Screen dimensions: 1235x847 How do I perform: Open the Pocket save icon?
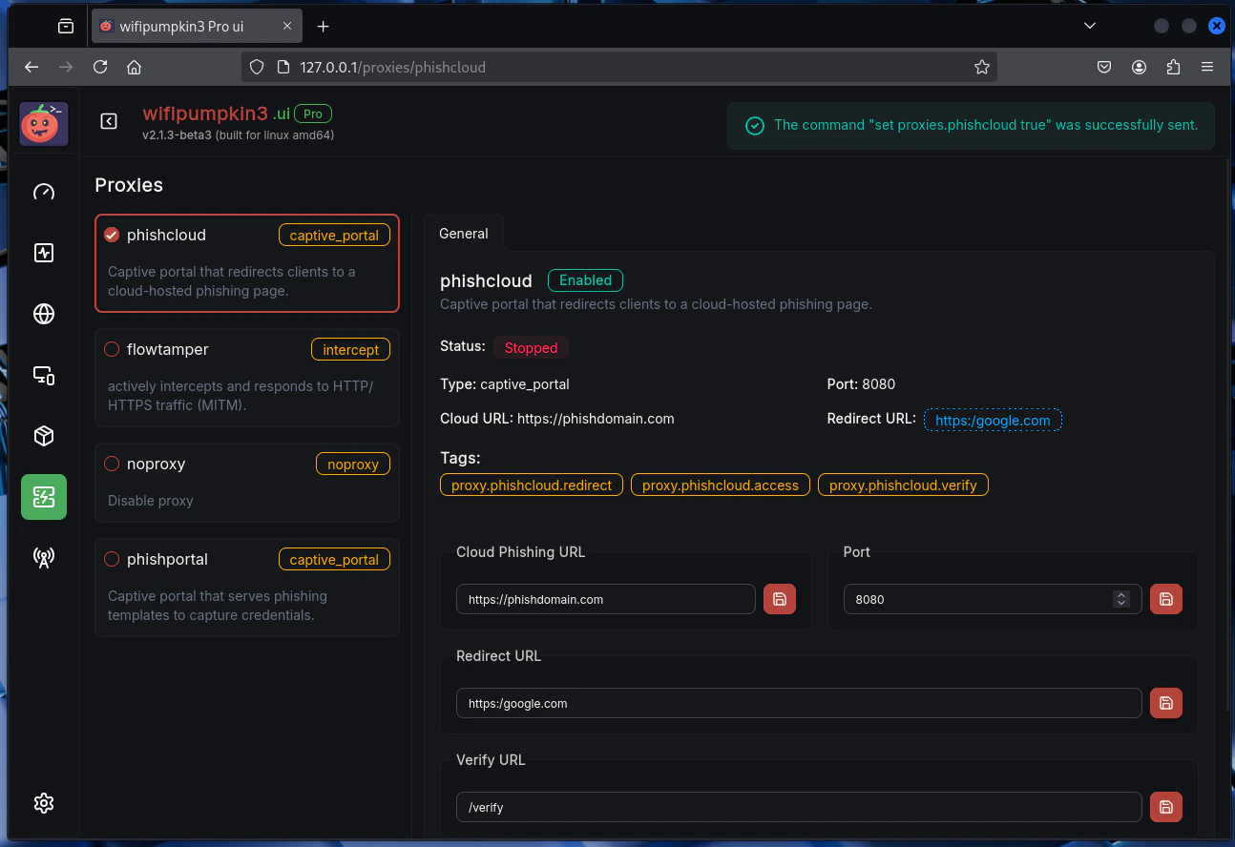coord(1104,67)
